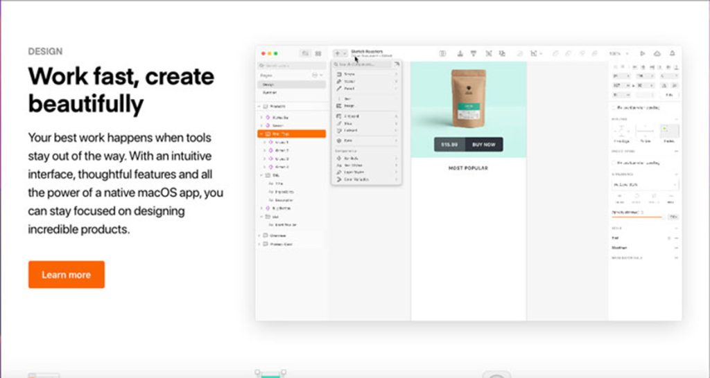Click the Intersect boolean icon
This screenshot has width=710, height=378.
click(582, 53)
